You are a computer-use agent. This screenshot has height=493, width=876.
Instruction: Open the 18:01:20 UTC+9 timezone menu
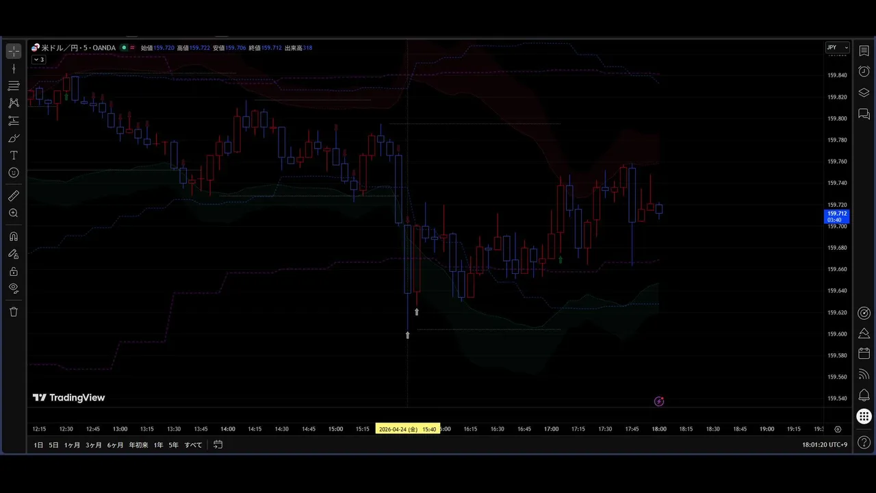825,445
